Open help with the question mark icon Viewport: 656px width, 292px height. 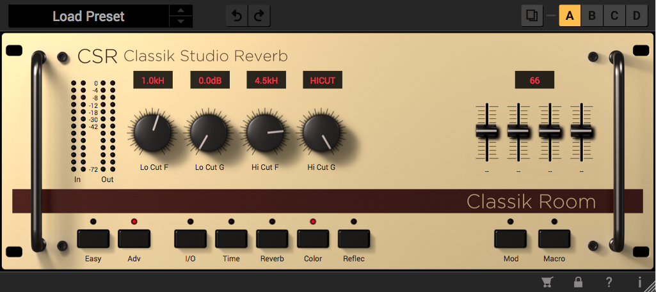(x=609, y=282)
